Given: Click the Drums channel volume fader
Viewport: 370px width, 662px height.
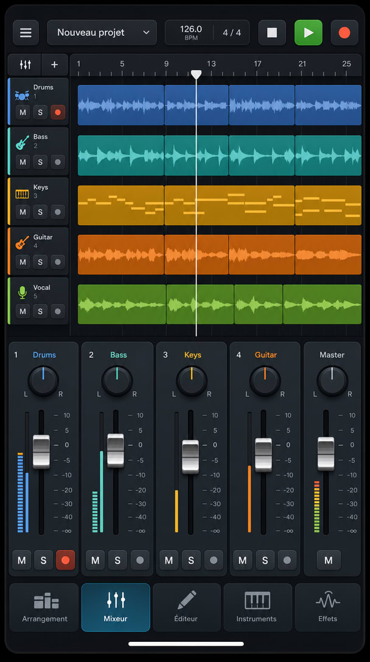Looking at the screenshot, I should [x=41, y=451].
